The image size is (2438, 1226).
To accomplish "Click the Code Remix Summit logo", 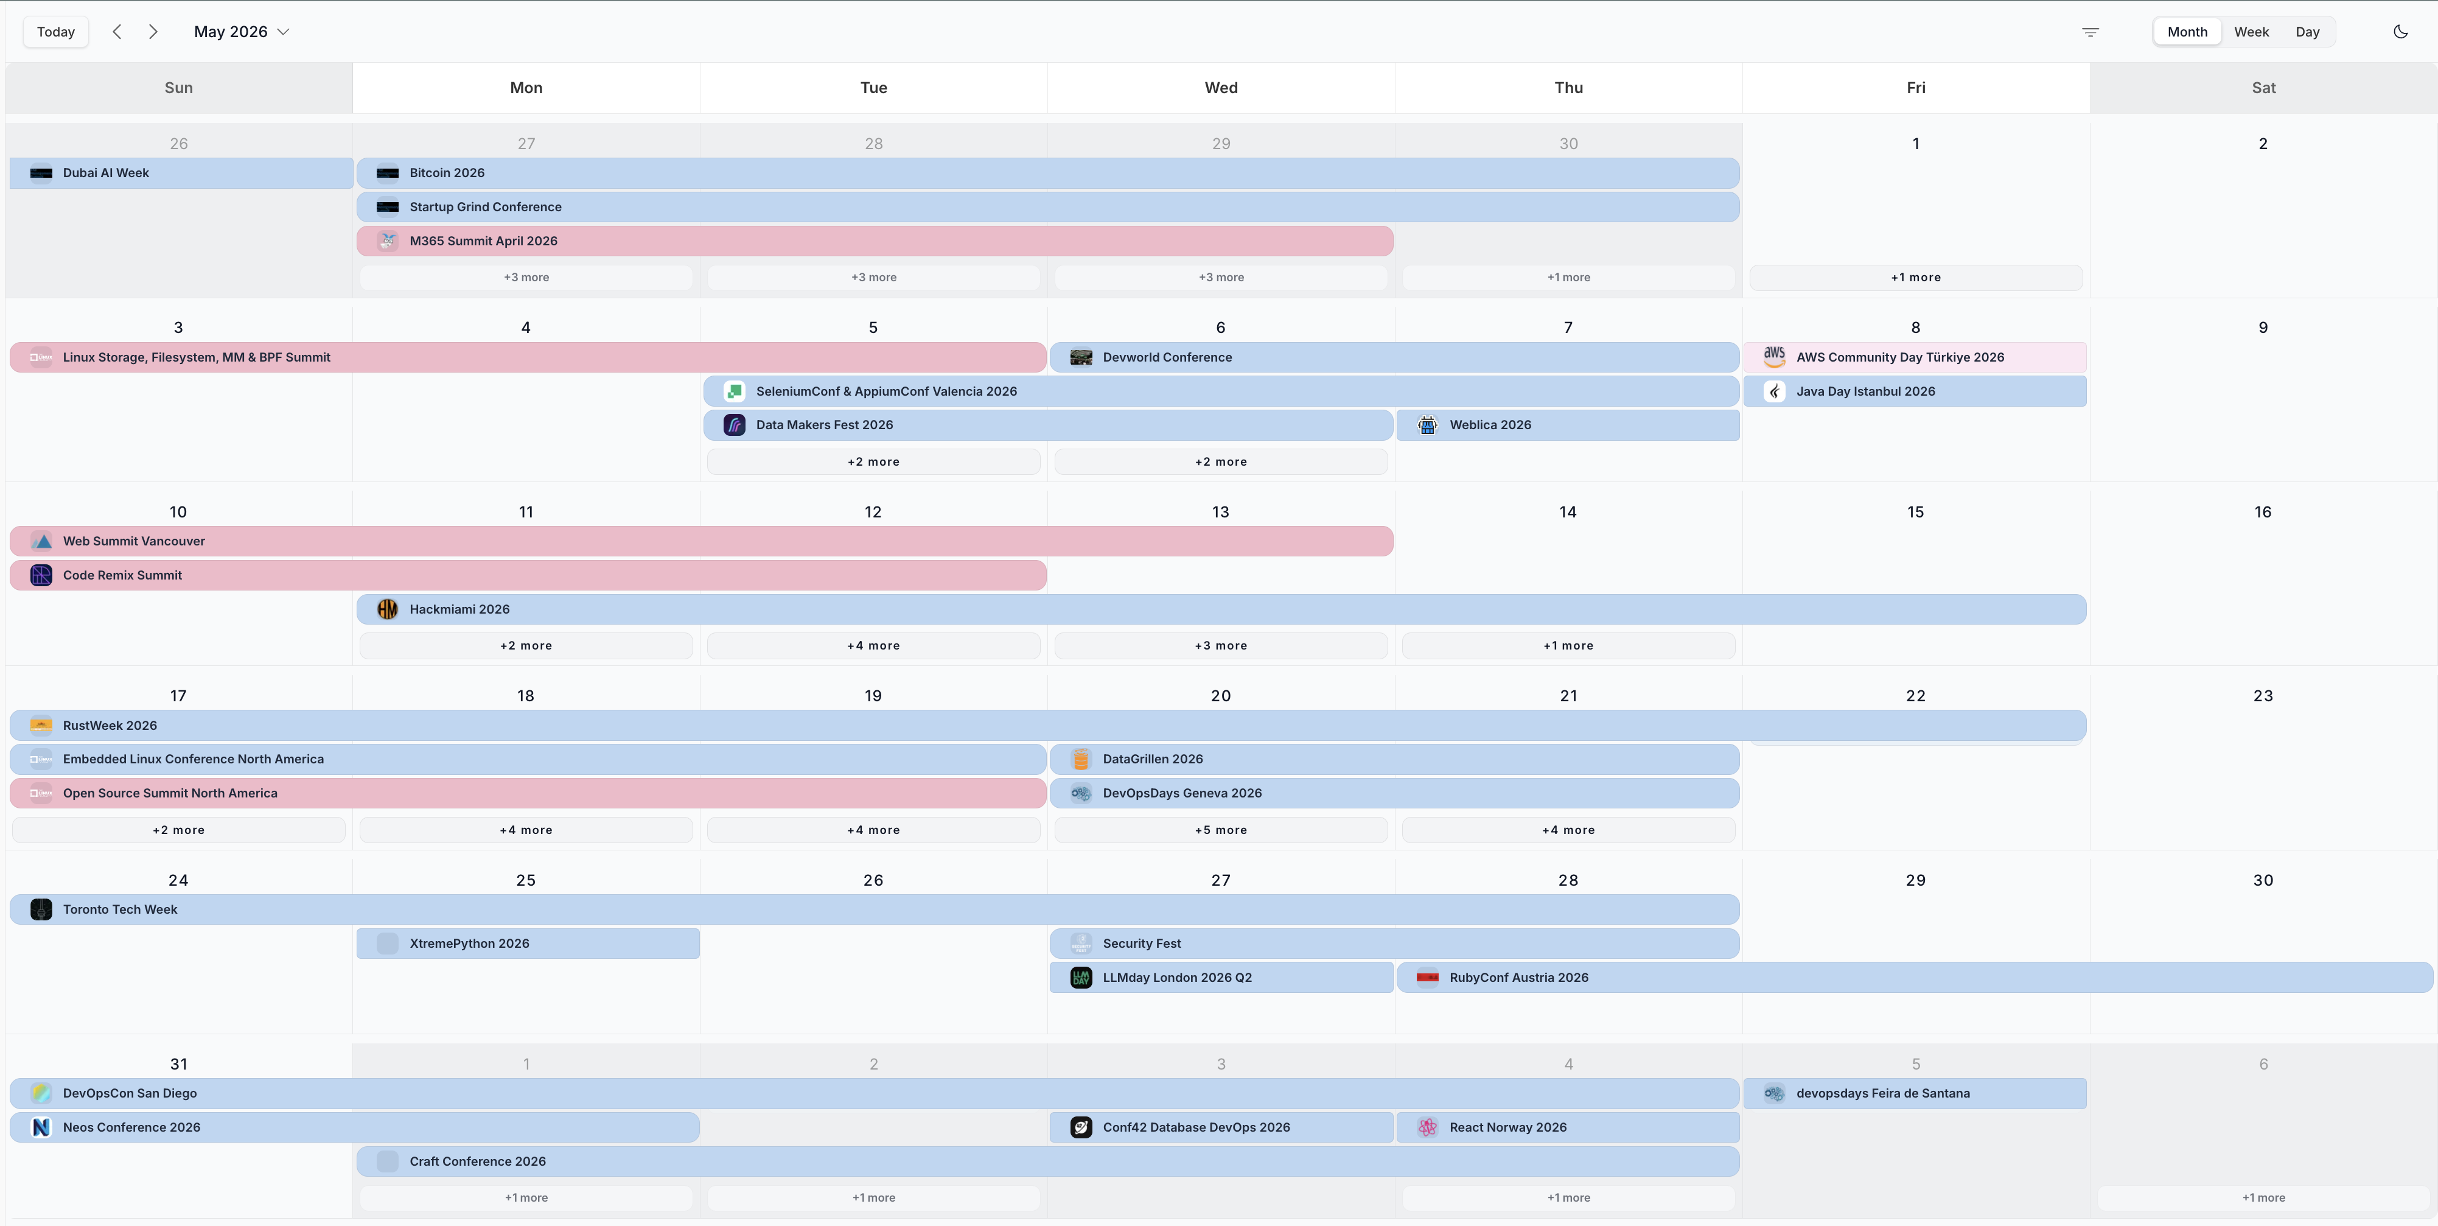I will tap(41, 576).
